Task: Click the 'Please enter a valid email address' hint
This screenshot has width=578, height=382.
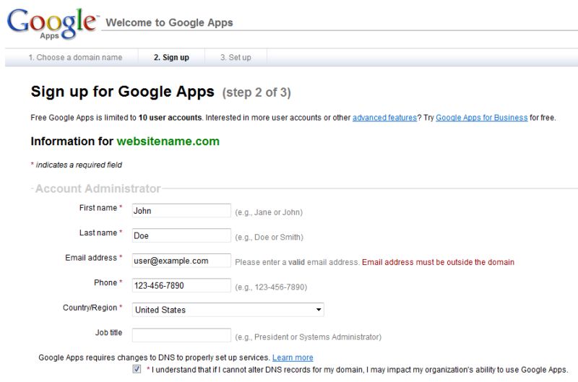Action: (x=297, y=262)
